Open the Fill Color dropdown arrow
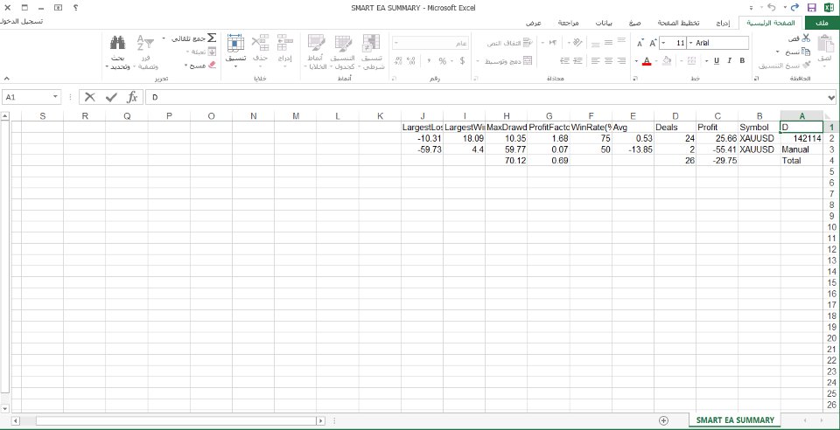 657,61
